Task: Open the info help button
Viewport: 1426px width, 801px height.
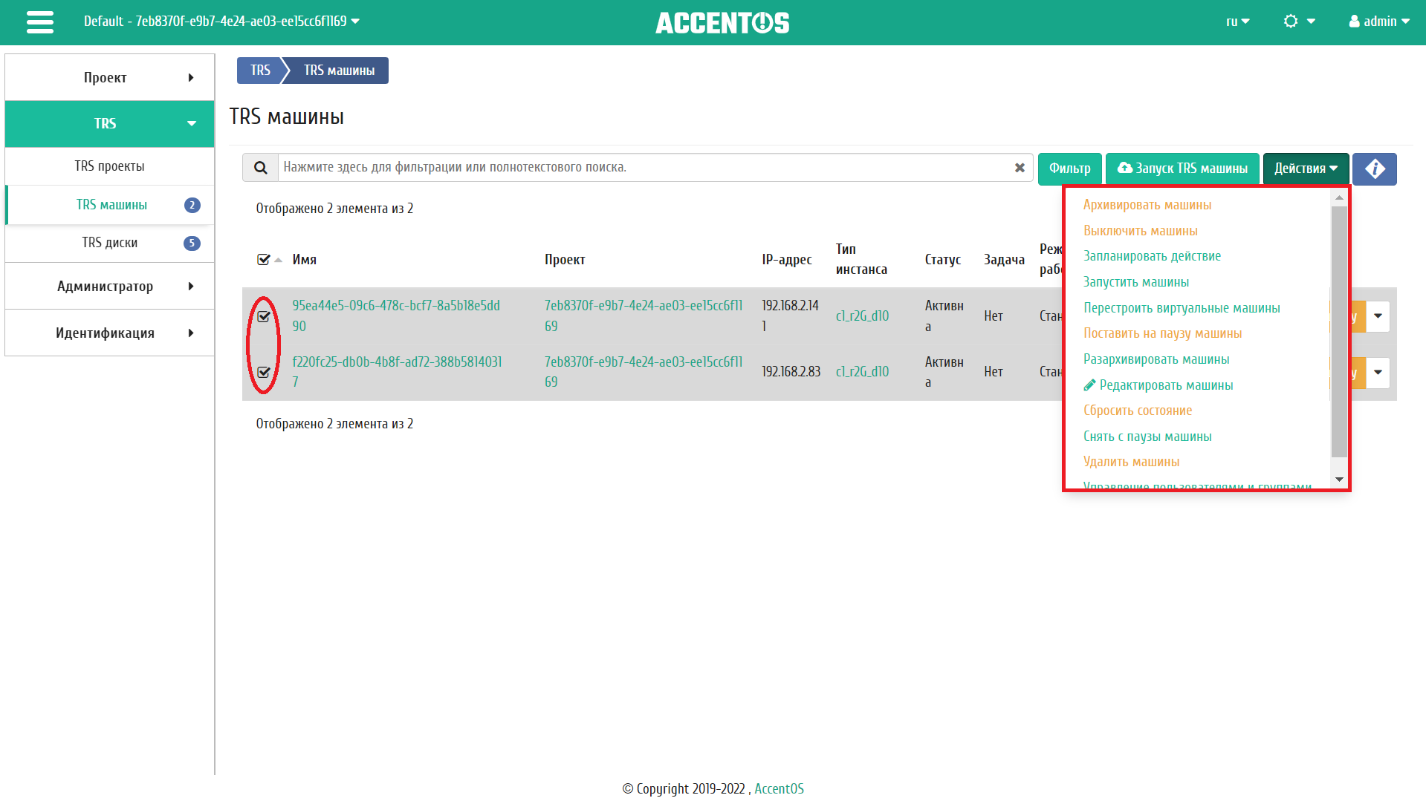Action: (x=1374, y=169)
